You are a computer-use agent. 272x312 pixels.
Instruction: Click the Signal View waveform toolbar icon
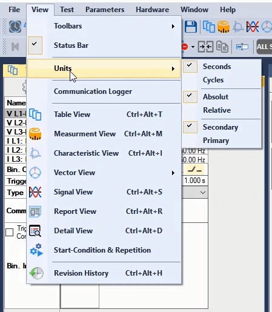point(253,27)
